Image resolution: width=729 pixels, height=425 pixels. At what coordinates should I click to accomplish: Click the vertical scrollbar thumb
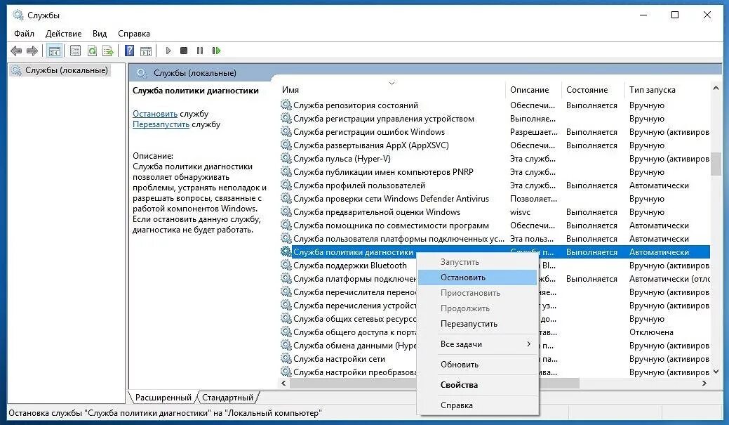coord(716,164)
